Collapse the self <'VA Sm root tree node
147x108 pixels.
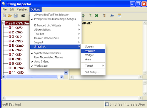(3, 23)
